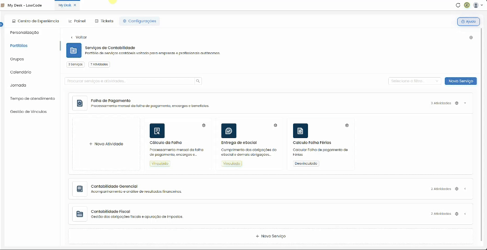The image size is (487, 250).
Task: Click the refresh icon in title bar
Action: [458, 5]
